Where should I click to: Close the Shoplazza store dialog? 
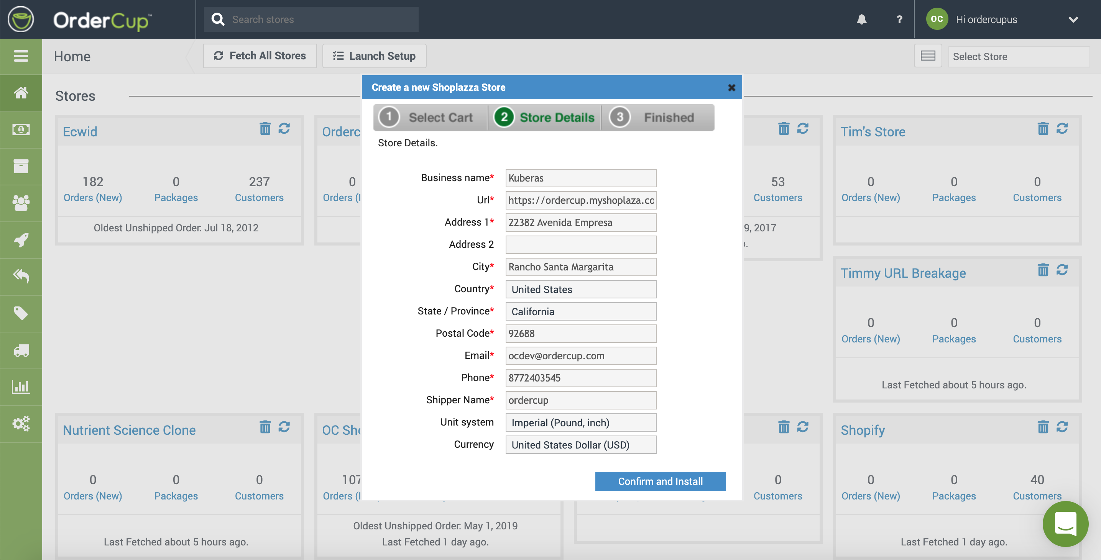[731, 88]
